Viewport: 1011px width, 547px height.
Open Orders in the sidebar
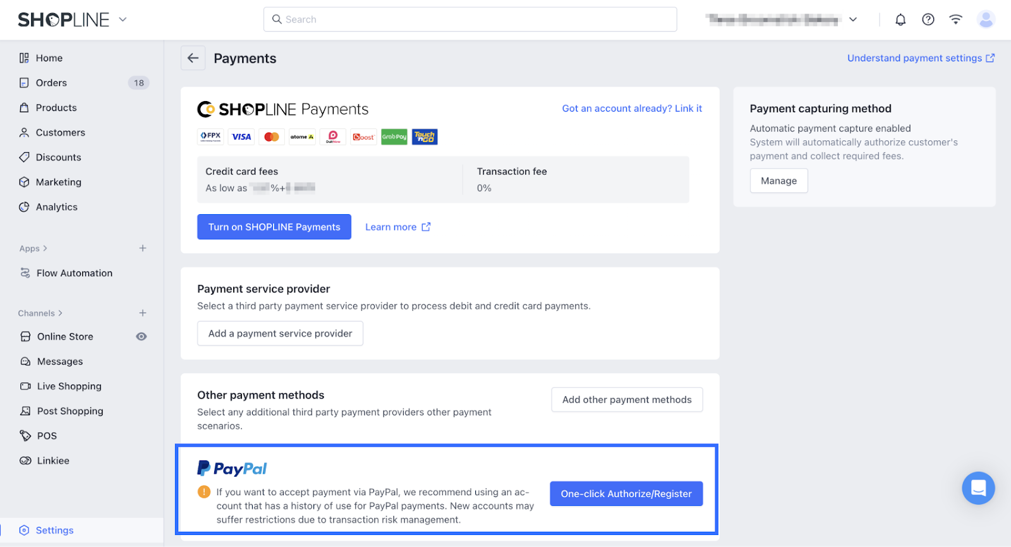coord(51,83)
